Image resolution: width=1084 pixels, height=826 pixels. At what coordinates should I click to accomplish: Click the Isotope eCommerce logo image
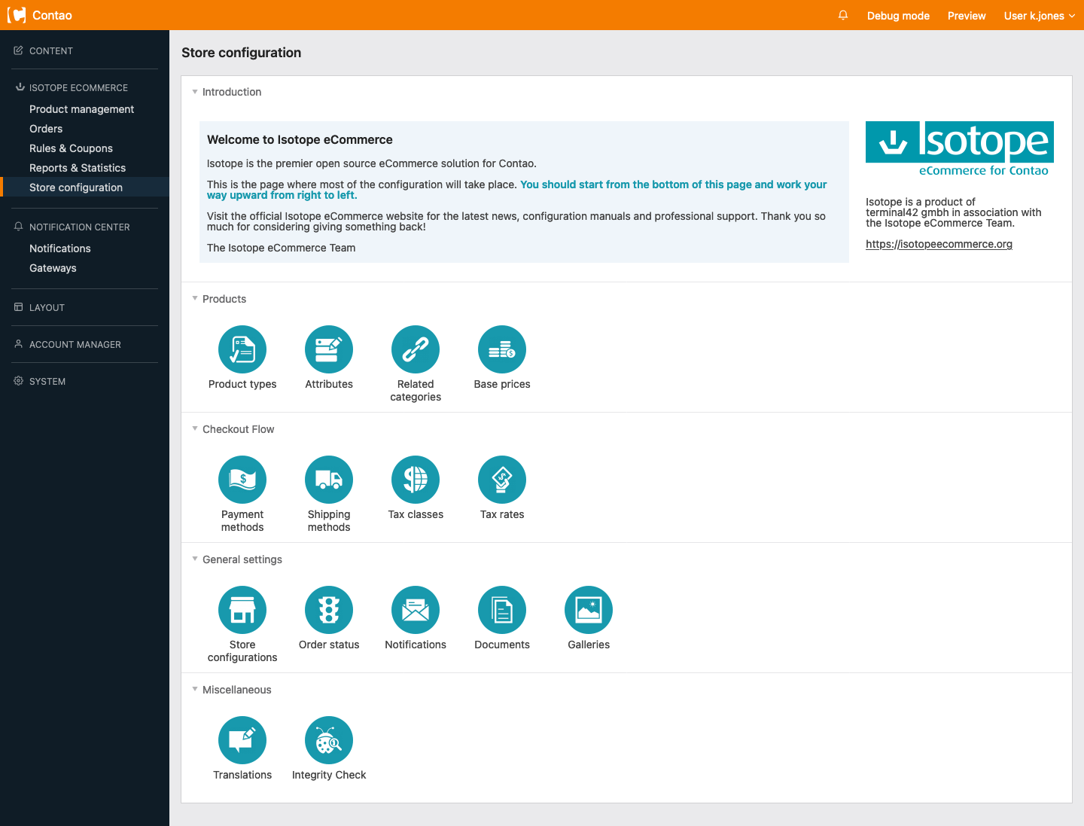960,149
